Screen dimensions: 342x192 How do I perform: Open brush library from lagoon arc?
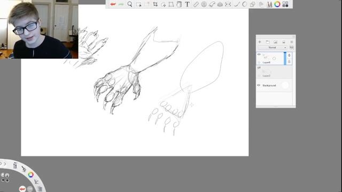[15, 165]
